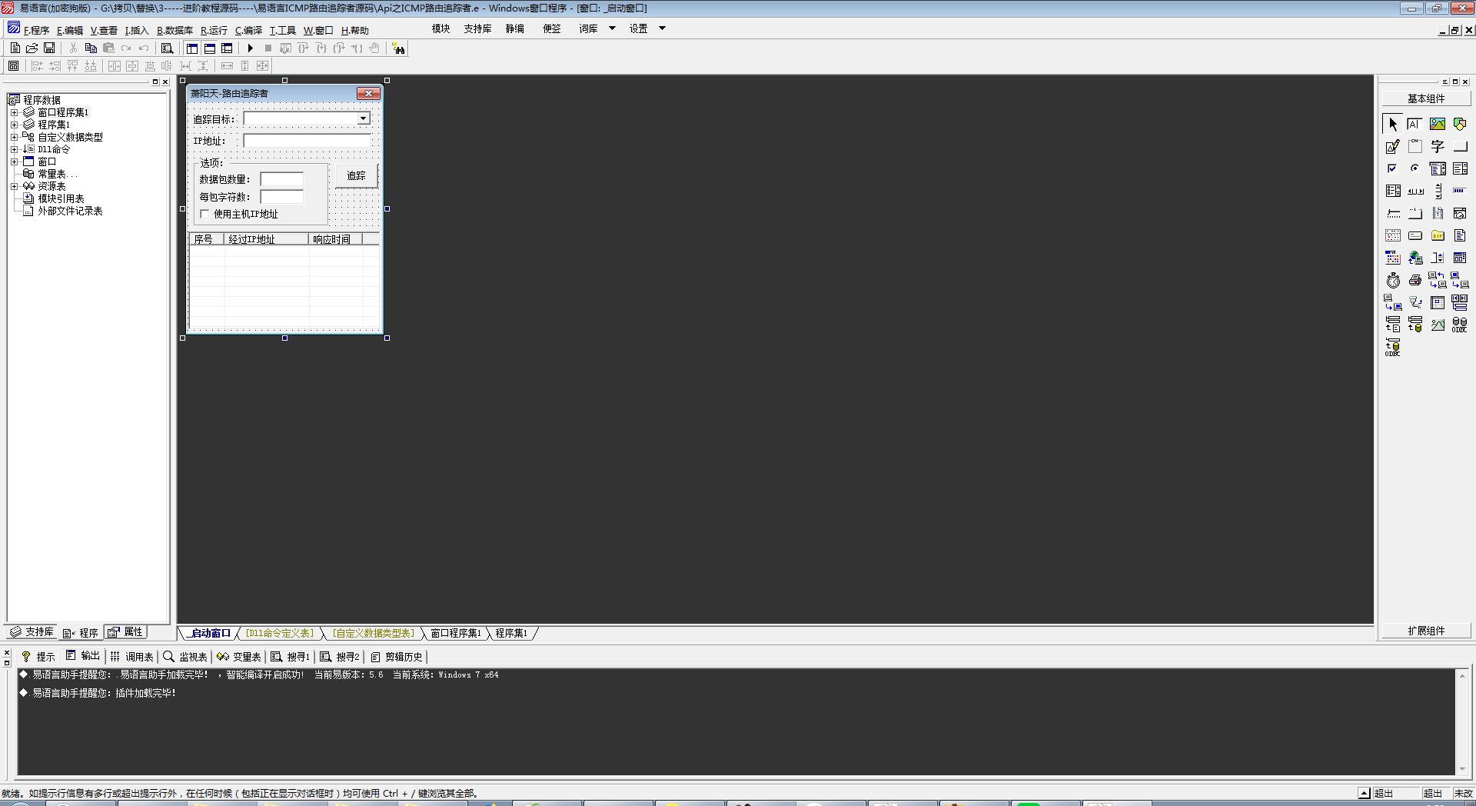Select the vertical scrollbar component icon
1476x806 pixels.
click(1438, 191)
